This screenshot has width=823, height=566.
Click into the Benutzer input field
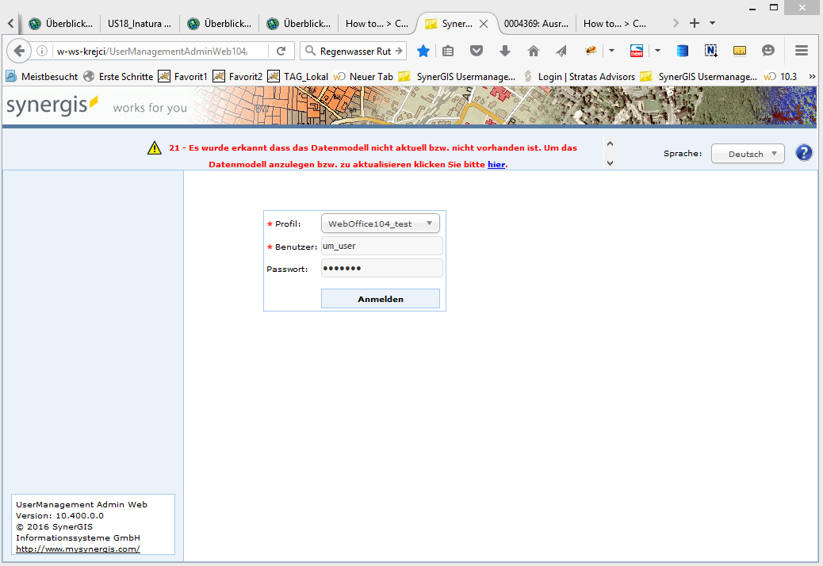[381, 247]
